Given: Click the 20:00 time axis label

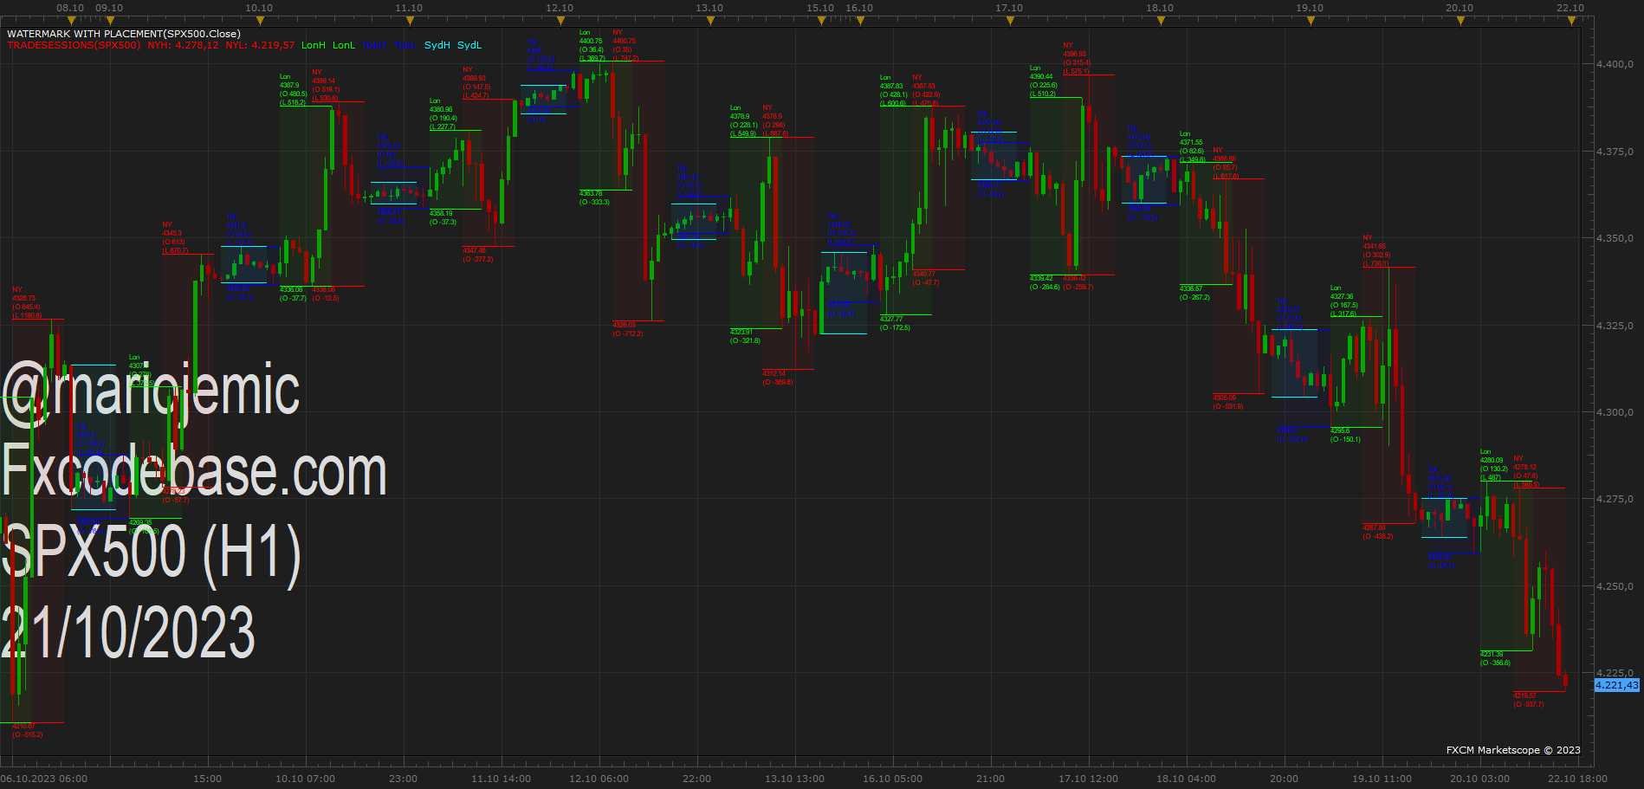Looking at the screenshot, I should [1284, 779].
